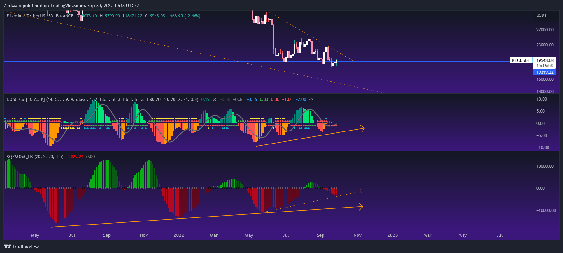
Task: Click the 27000.00 price axis label
Action: tap(545, 30)
